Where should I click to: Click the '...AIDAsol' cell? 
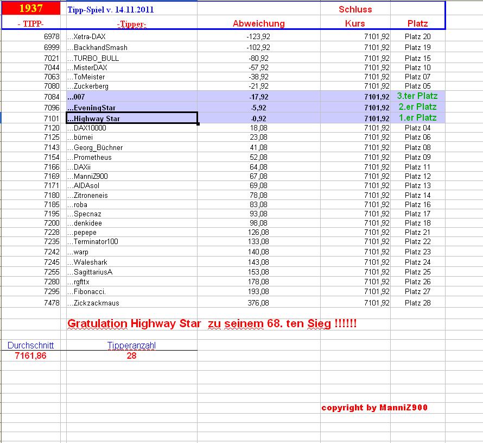click(x=132, y=185)
